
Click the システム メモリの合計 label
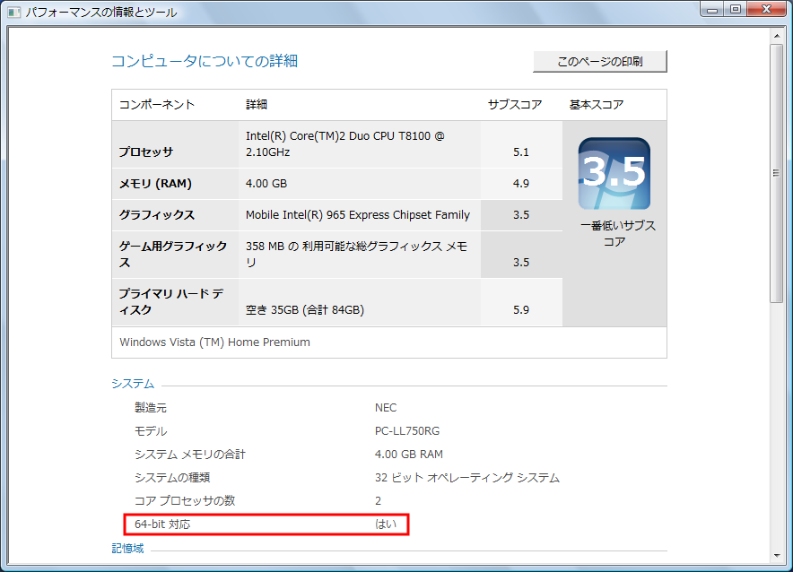[189, 455]
